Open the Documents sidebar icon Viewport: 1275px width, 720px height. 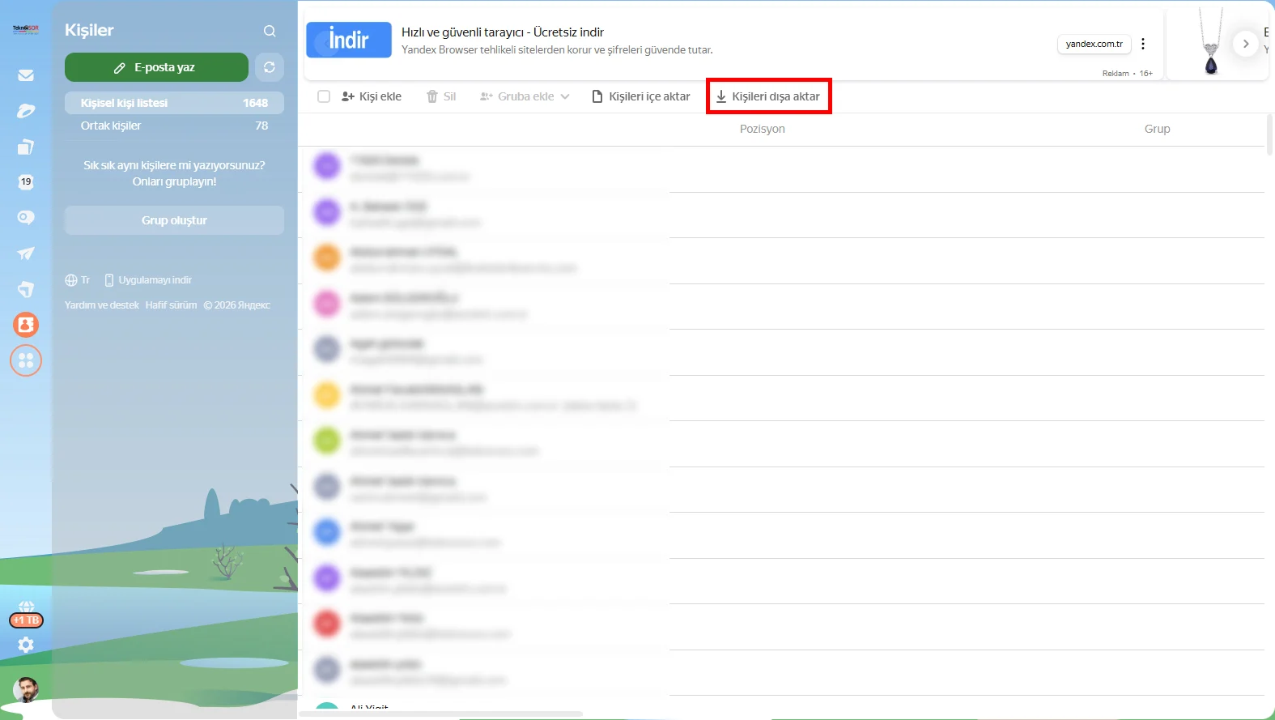(x=26, y=147)
